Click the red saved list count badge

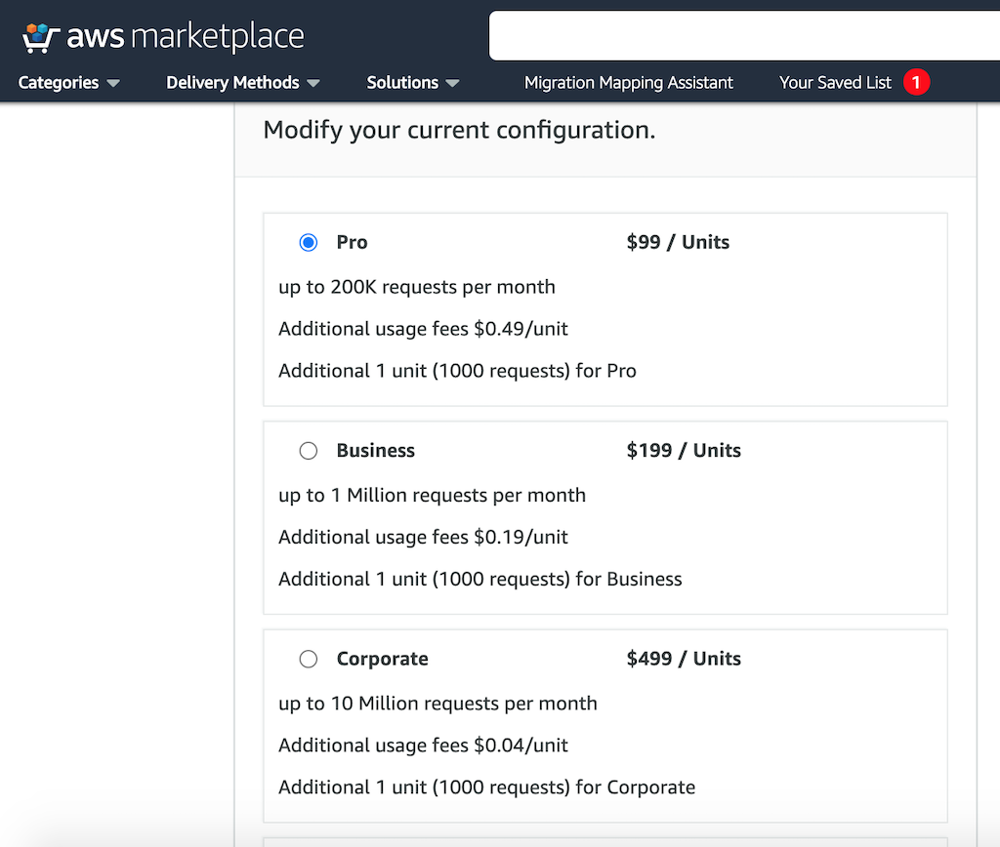(x=916, y=83)
